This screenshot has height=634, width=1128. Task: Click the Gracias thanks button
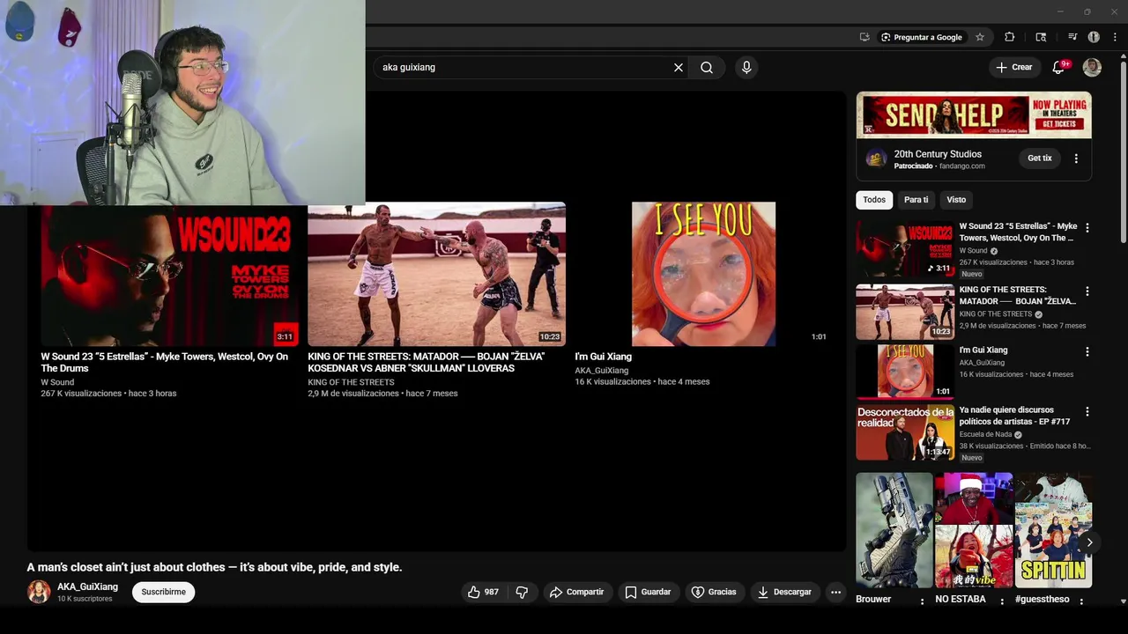714,592
